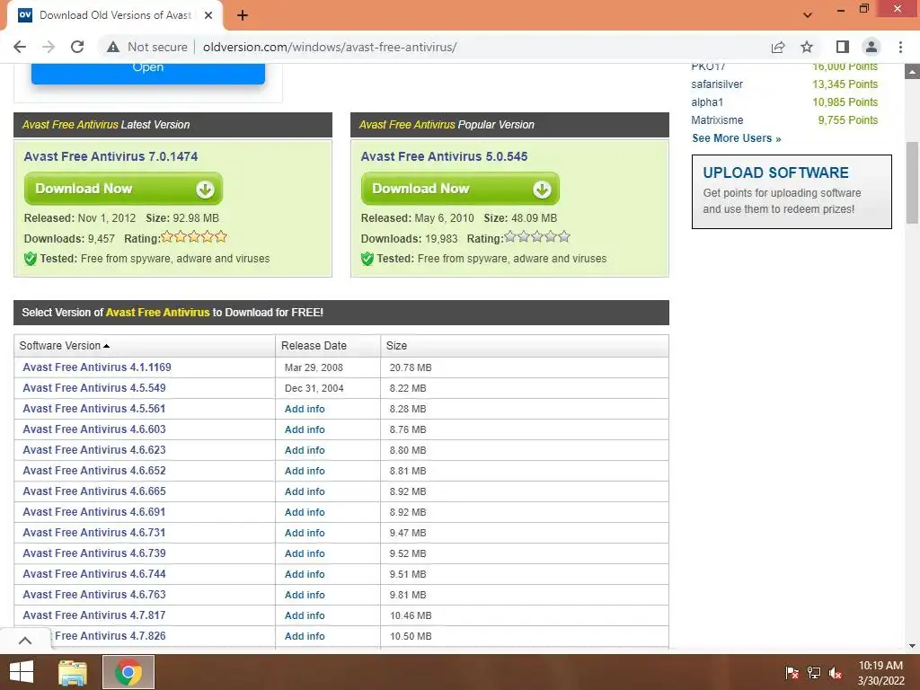920x690 pixels.
Task: Open user safarisilver profile
Action: 716,84
